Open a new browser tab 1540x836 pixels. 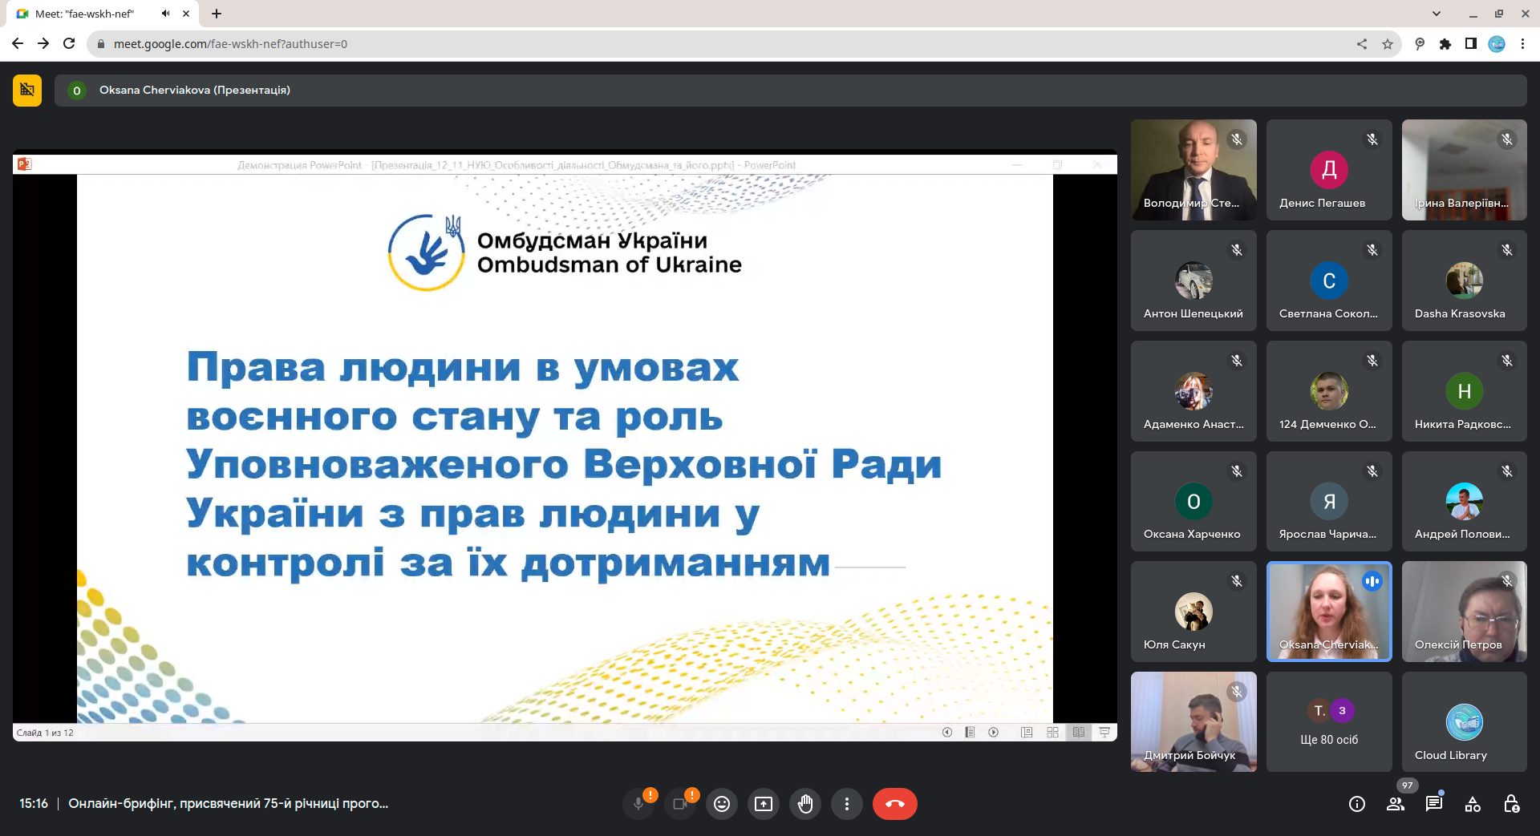(217, 14)
